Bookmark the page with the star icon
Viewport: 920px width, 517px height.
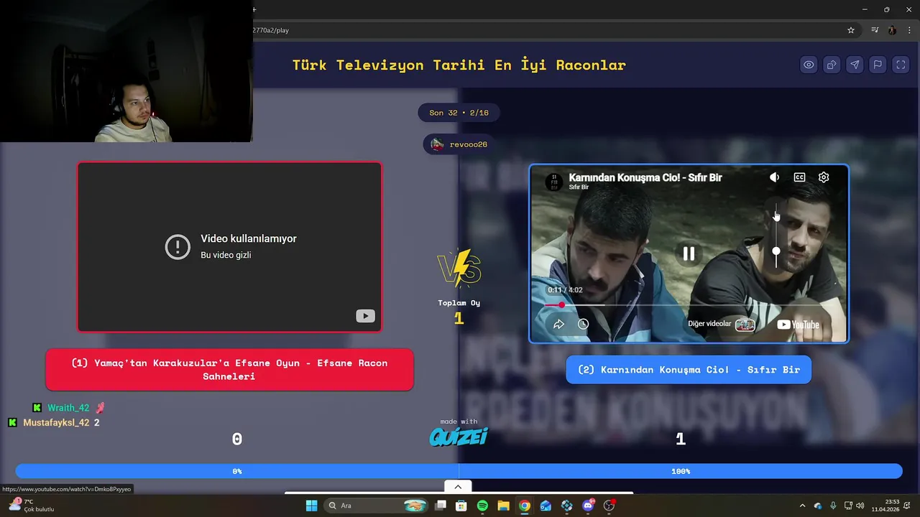(x=851, y=30)
